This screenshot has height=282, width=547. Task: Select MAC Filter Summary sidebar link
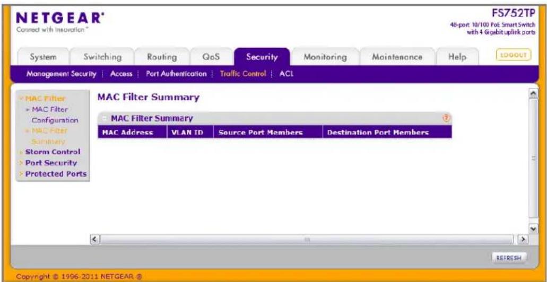48,136
